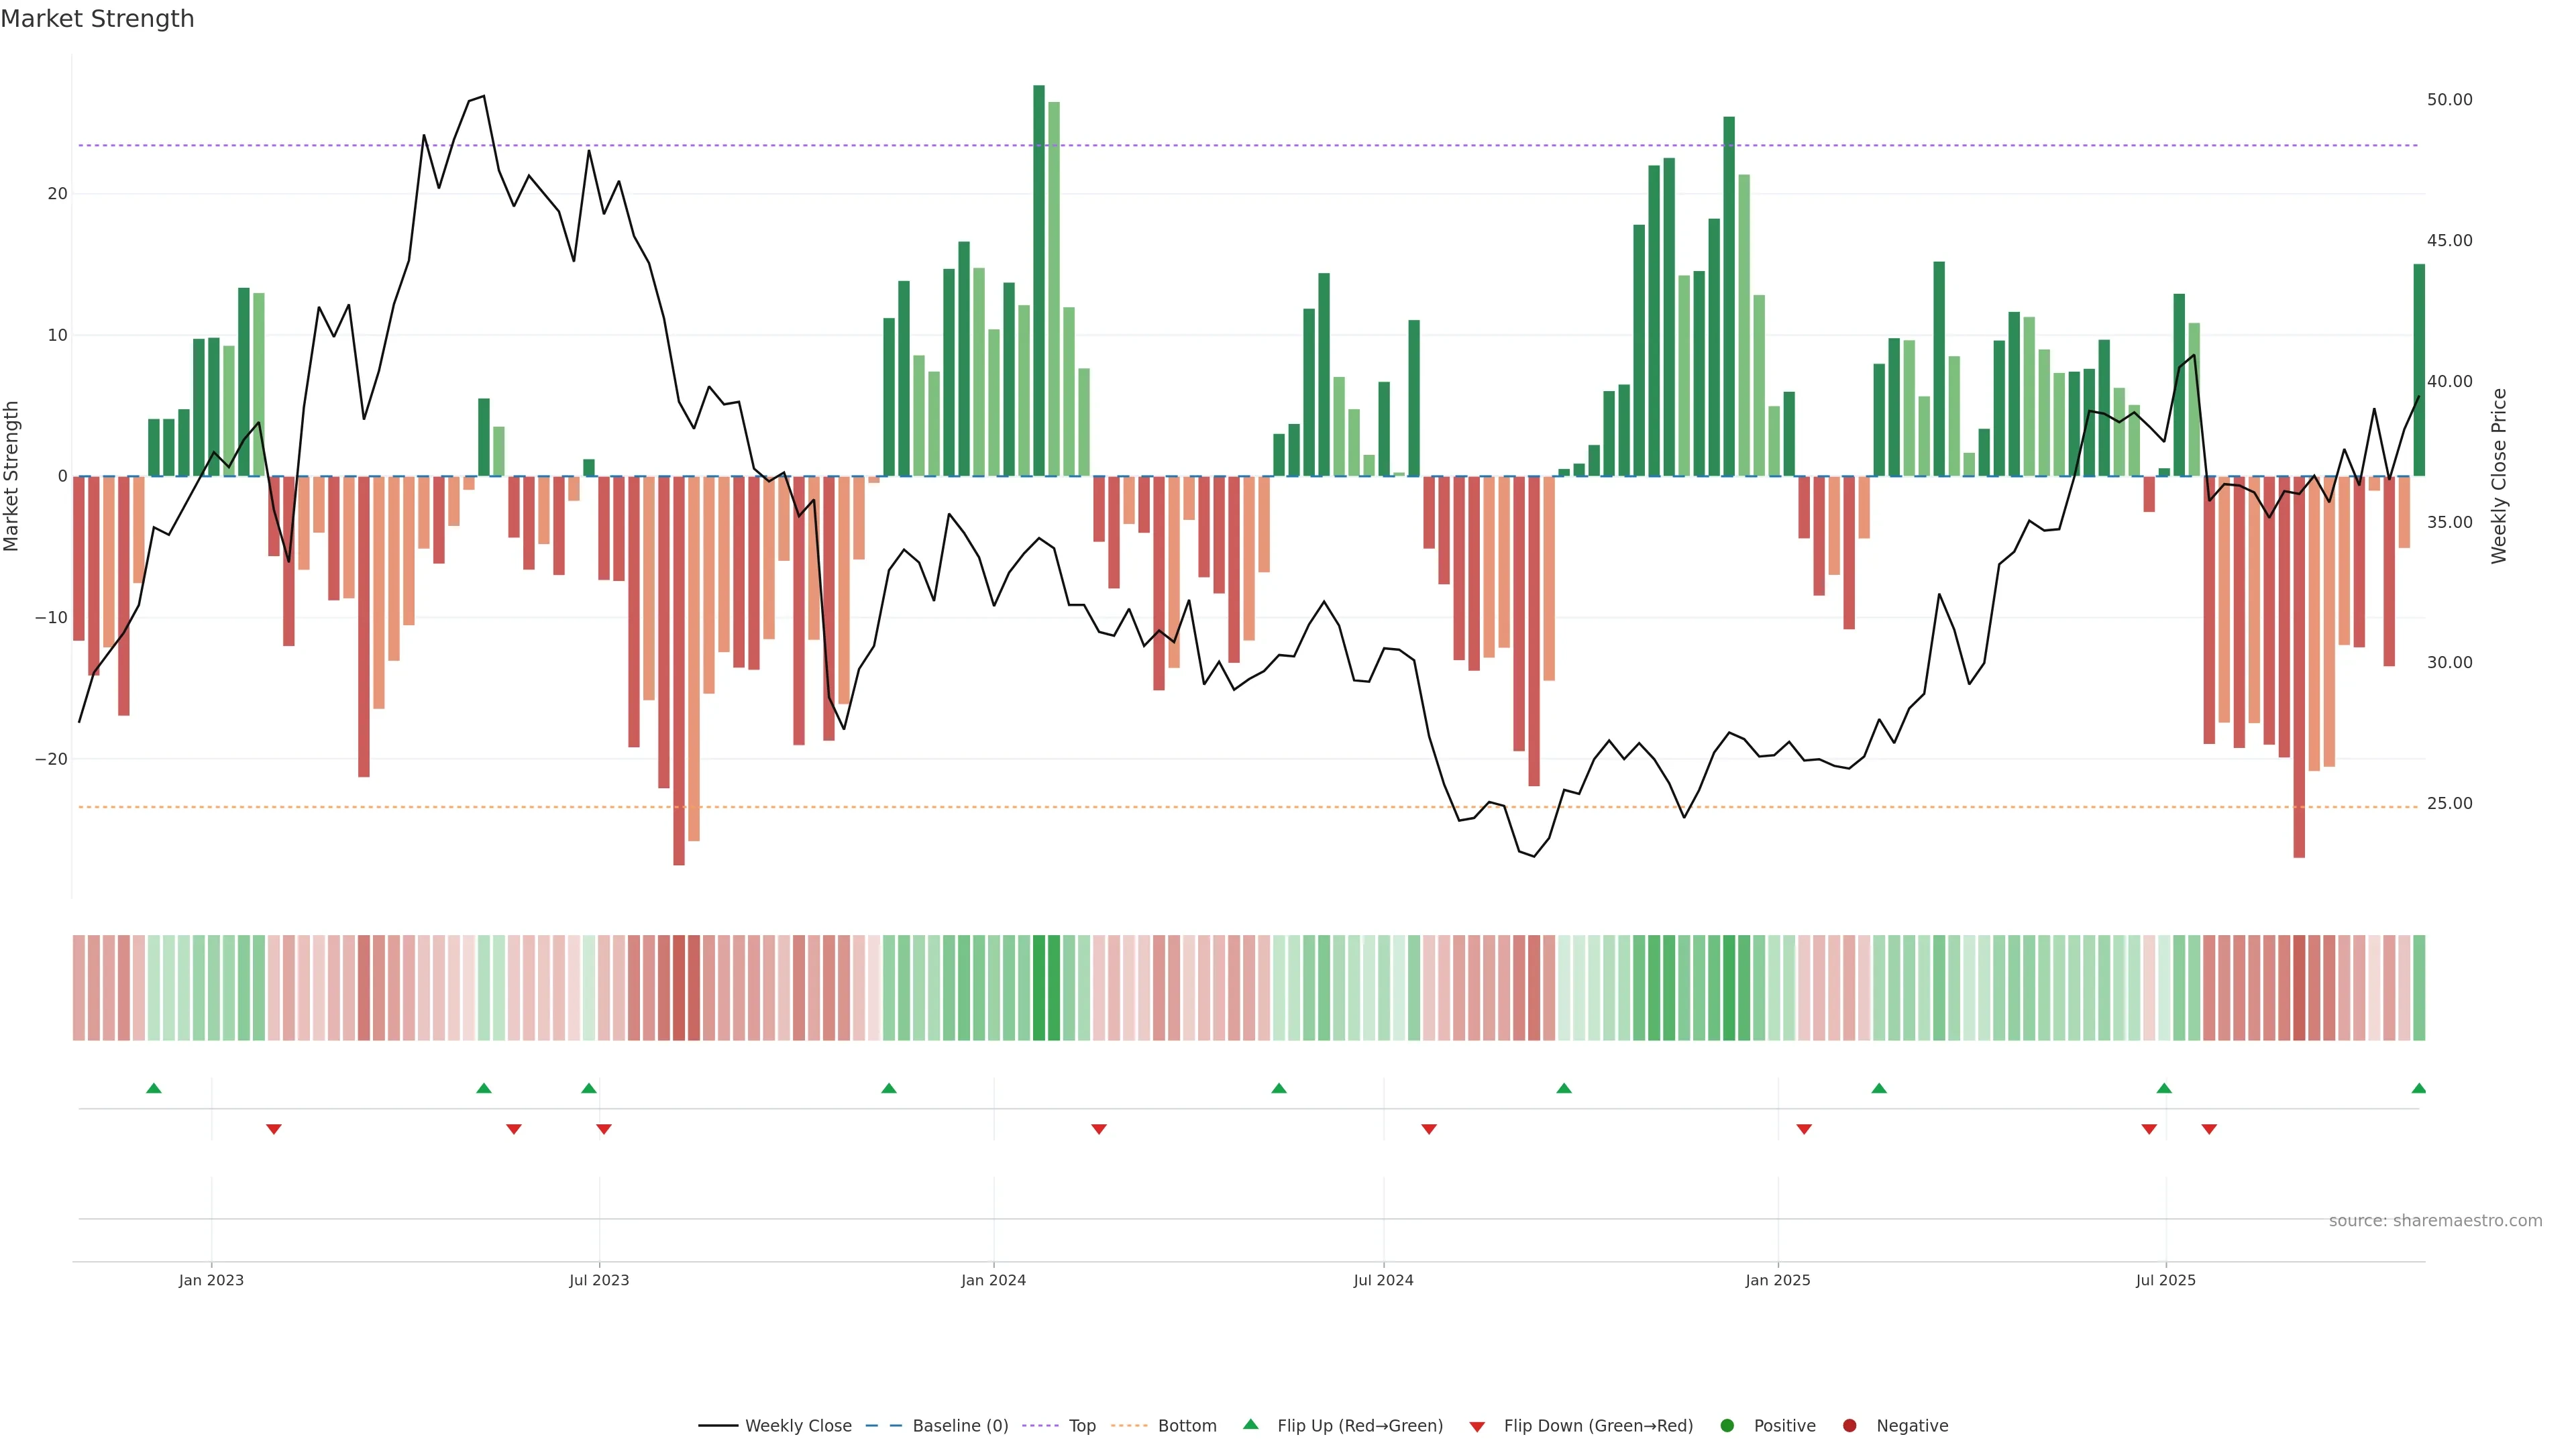Click the tallest green bar in early 2024
The width and height of the screenshot is (2576, 1449).
click(1039, 280)
